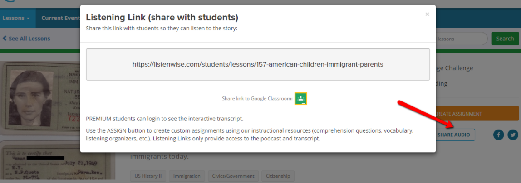Go to the Current Events tab

(60, 19)
